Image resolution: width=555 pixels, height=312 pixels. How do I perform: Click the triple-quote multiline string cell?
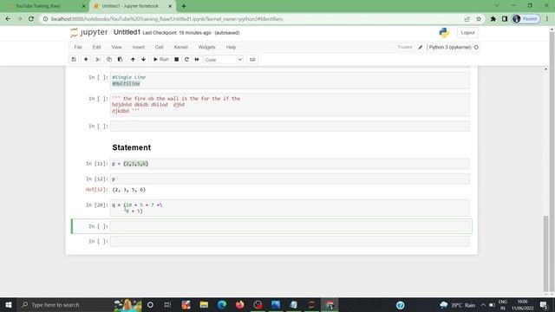(290, 105)
